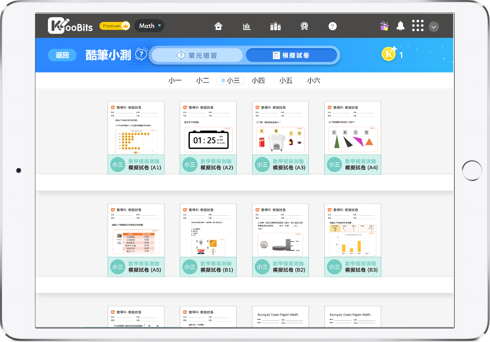The height and width of the screenshot is (342, 490).
Task: Open 模擬試卷 (B2) coin paper thumbnail
Action: (280, 231)
